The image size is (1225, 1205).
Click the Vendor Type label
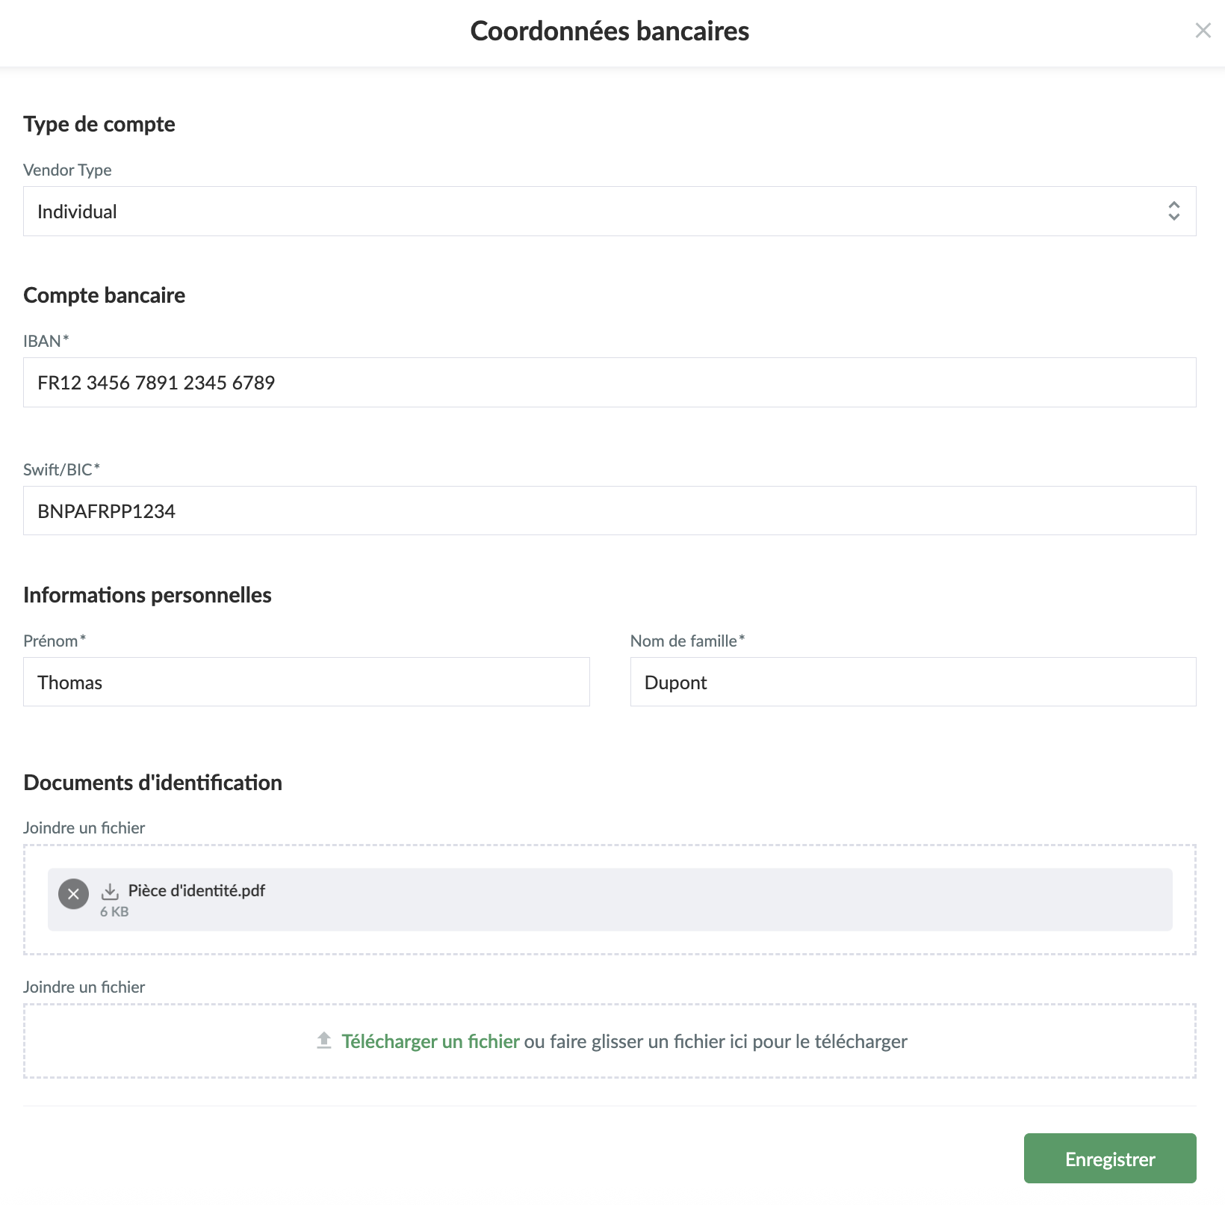click(67, 170)
